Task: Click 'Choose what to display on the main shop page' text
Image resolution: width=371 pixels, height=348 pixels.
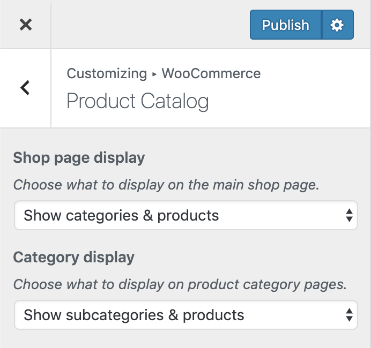Action: coord(166,185)
